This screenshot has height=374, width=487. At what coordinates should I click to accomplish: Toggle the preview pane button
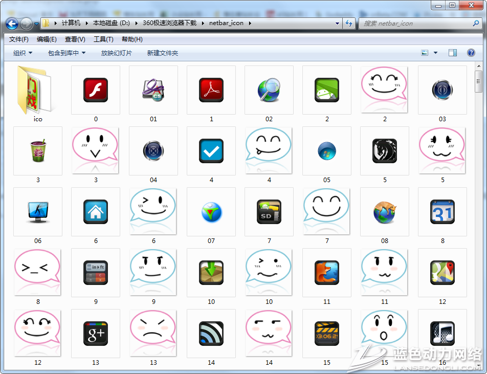pos(452,53)
